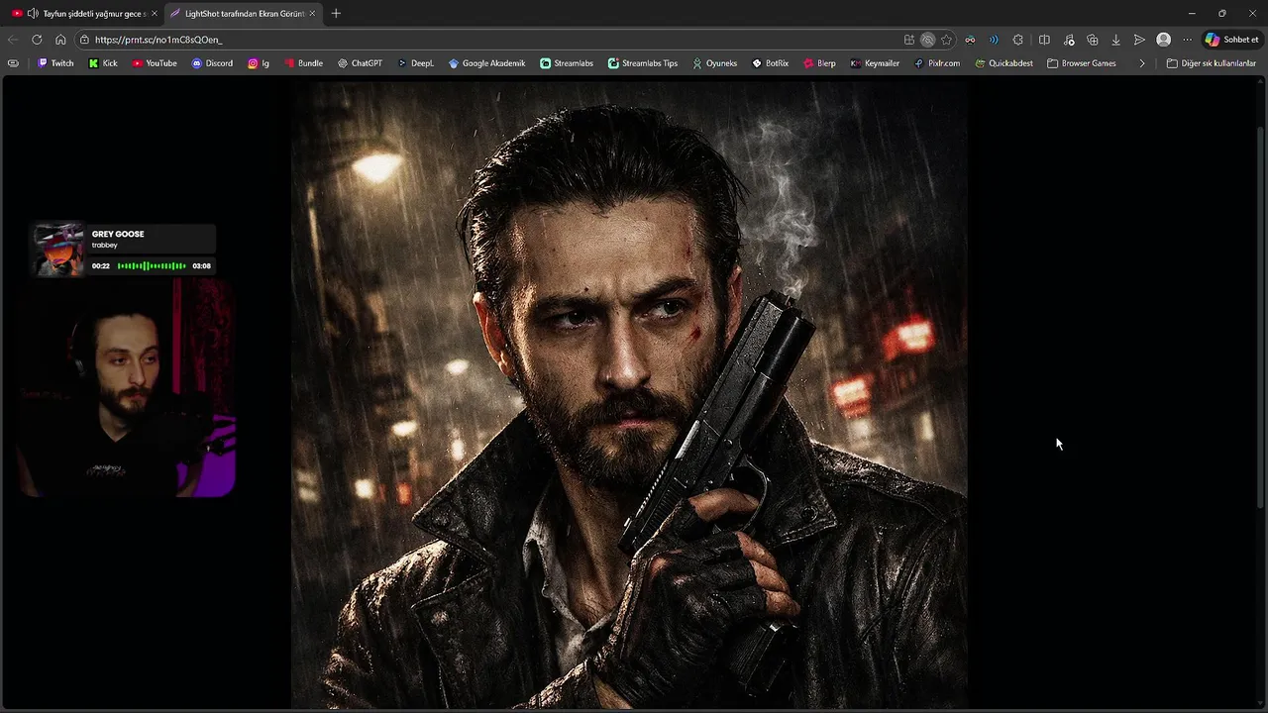The image size is (1268, 713).
Task: Close the Tayfun YouTube tab
Action: (154, 13)
